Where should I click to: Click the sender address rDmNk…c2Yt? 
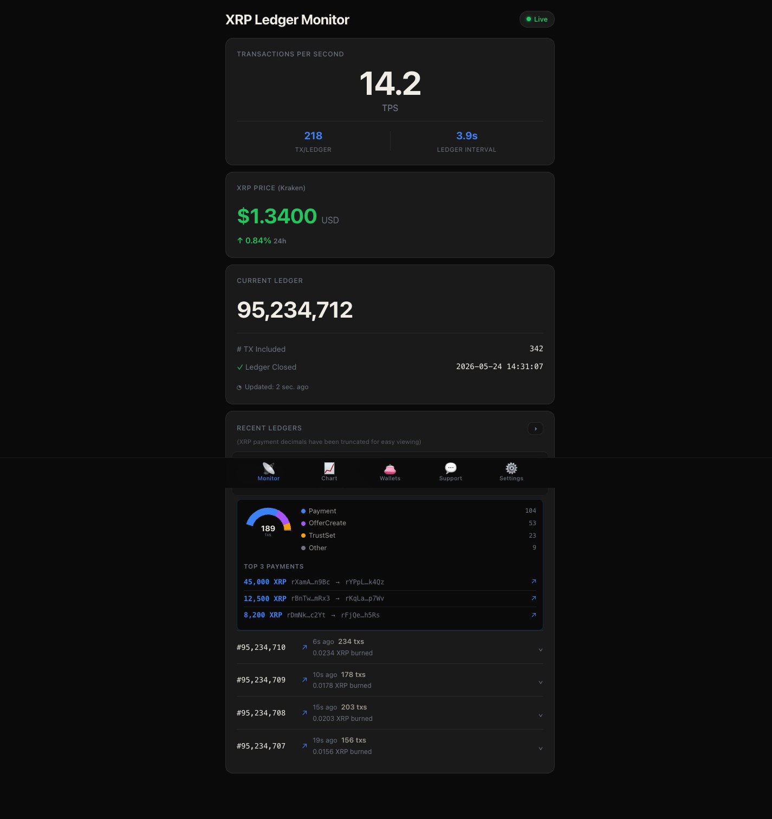(306, 615)
